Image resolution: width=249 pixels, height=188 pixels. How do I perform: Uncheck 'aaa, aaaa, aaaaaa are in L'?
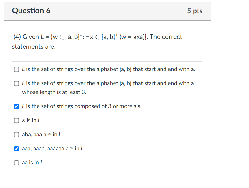pos(16,148)
